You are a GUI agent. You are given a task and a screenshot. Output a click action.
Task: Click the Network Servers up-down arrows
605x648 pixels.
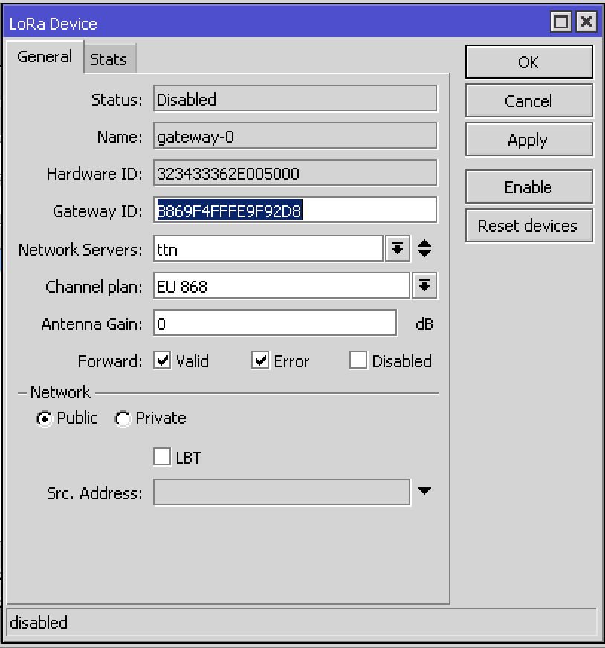(424, 249)
